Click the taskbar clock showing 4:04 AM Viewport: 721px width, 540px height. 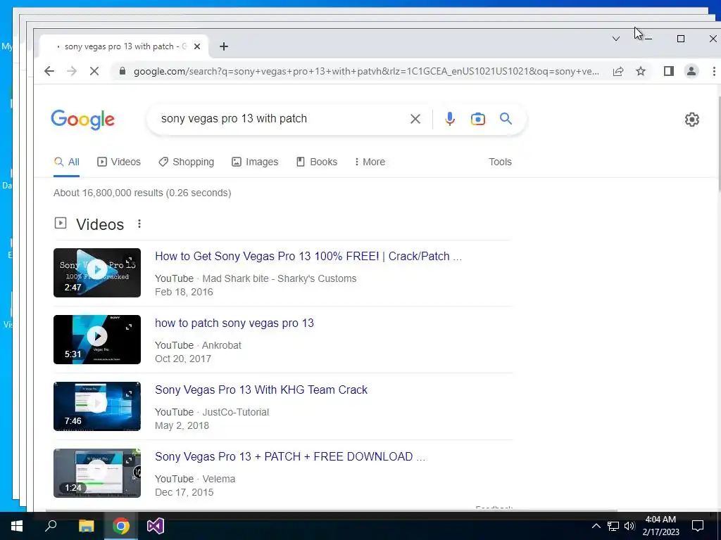coord(660,526)
